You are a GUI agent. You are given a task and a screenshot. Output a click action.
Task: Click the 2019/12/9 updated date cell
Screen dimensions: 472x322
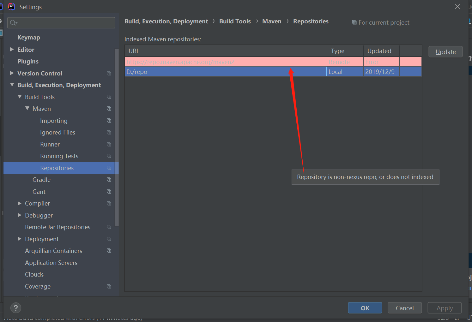pyautogui.click(x=381, y=72)
